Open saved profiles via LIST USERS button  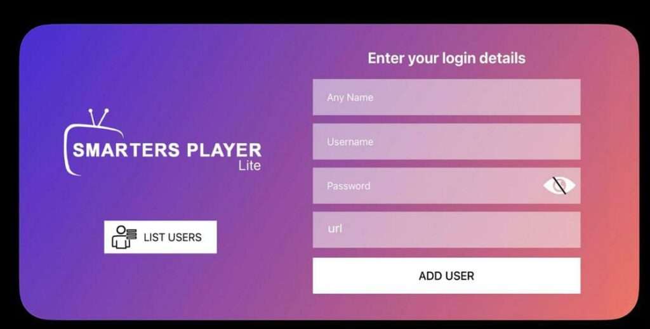coord(161,237)
